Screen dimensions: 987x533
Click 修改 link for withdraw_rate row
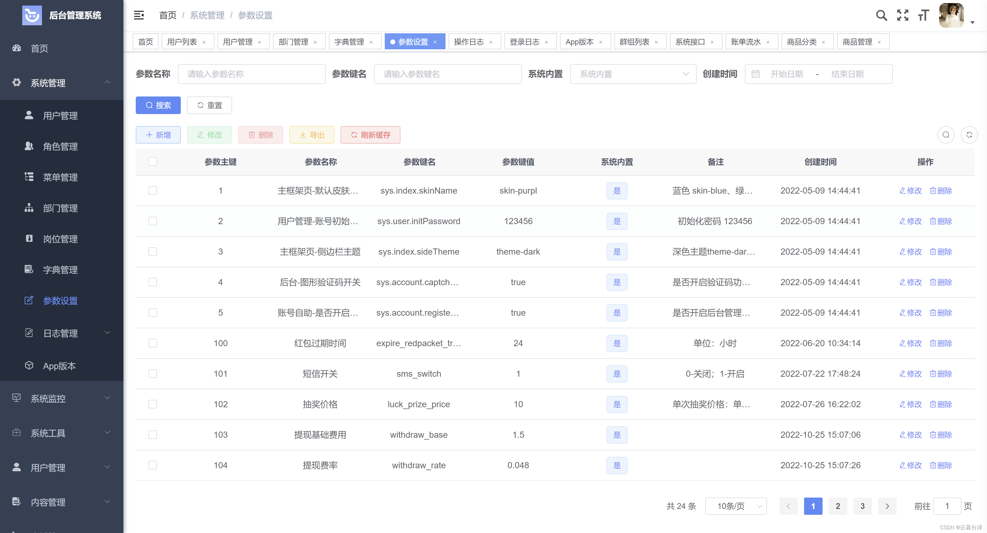coord(910,465)
